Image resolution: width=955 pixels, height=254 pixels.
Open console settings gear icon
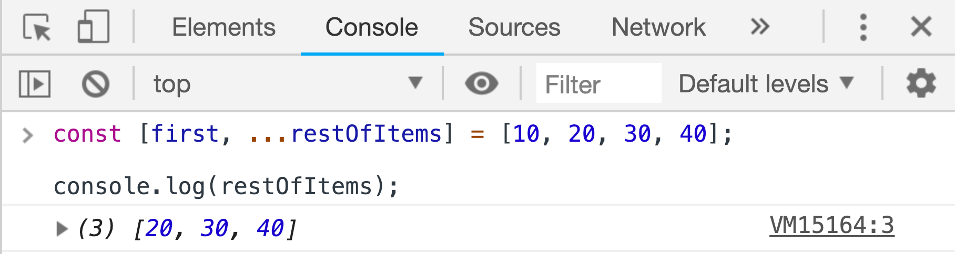(921, 83)
